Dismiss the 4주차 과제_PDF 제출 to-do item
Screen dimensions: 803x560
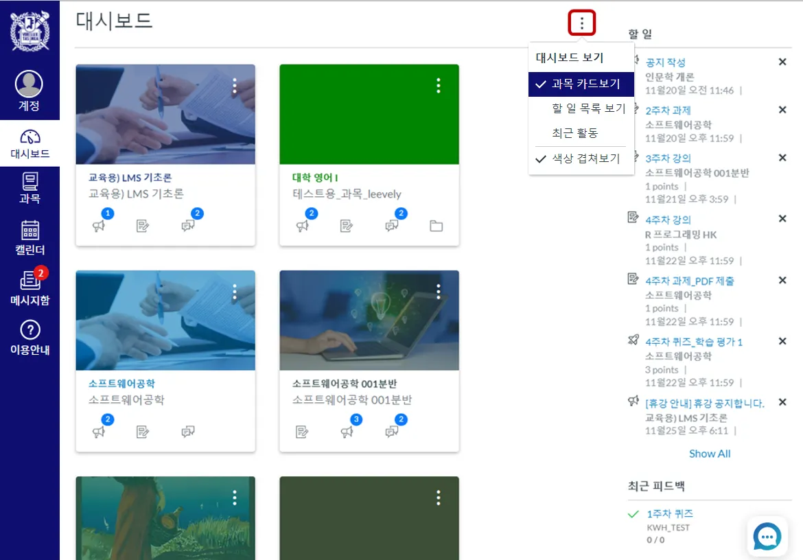tap(782, 281)
